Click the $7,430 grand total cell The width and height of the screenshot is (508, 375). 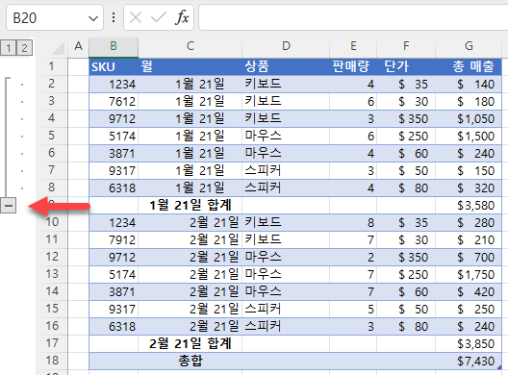click(469, 361)
